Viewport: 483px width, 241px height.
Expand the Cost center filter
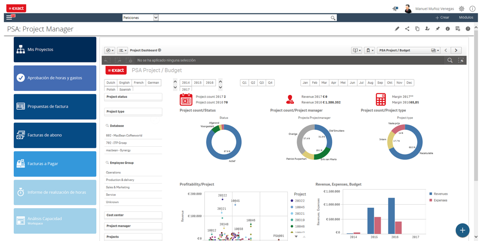133,215
